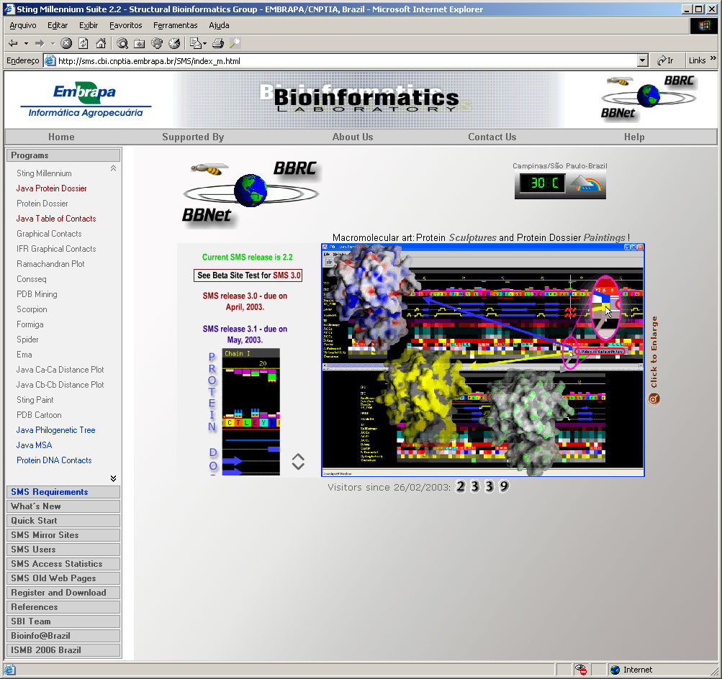Open the Java Philogenetic Tree link
The height and width of the screenshot is (679, 722).
coord(55,429)
